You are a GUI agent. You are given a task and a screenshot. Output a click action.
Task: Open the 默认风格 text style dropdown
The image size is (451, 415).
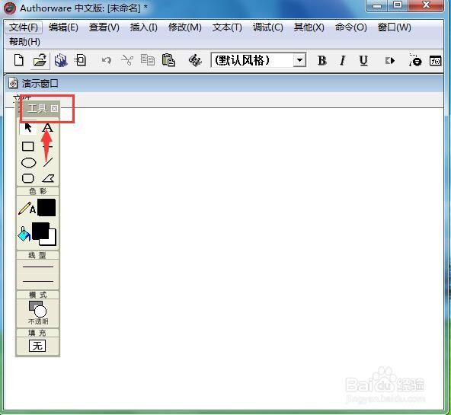[258, 60]
